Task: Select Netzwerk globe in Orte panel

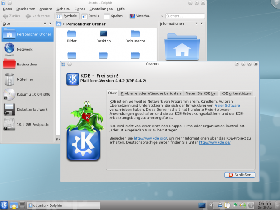Action: [x=28, y=49]
